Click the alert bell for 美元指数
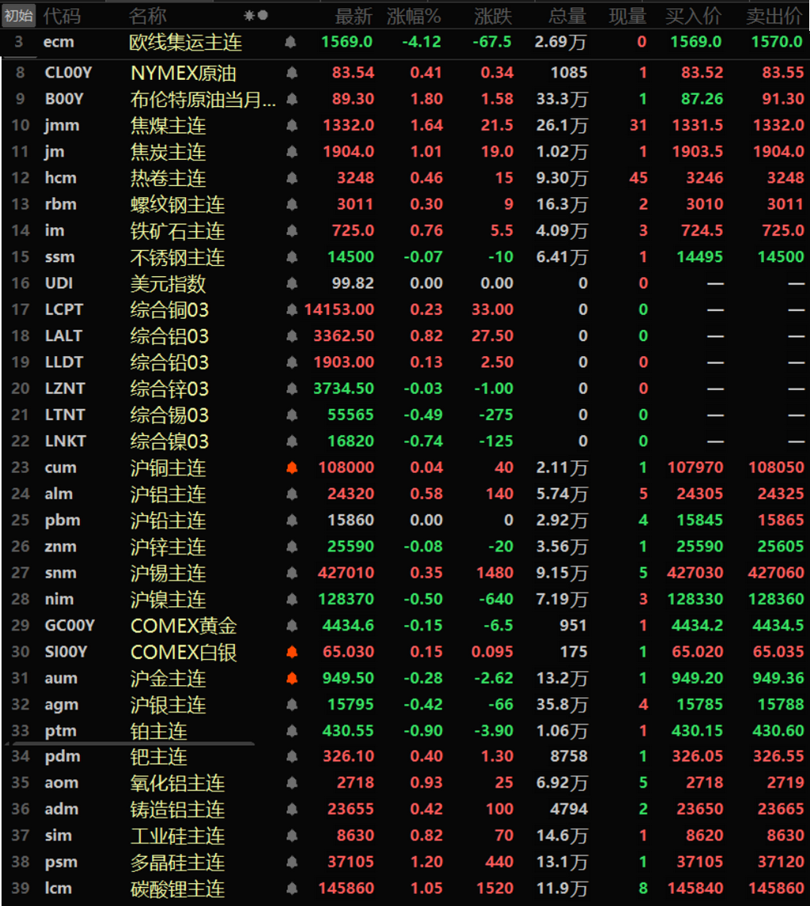This screenshot has height=906, width=810. (x=293, y=283)
